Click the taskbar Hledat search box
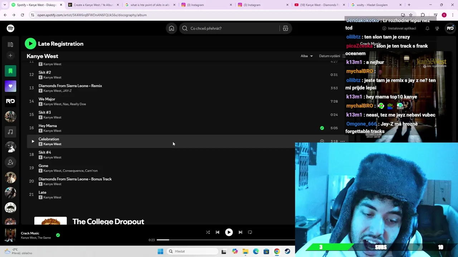The width and height of the screenshot is (458, 257). tap(193, 251)
